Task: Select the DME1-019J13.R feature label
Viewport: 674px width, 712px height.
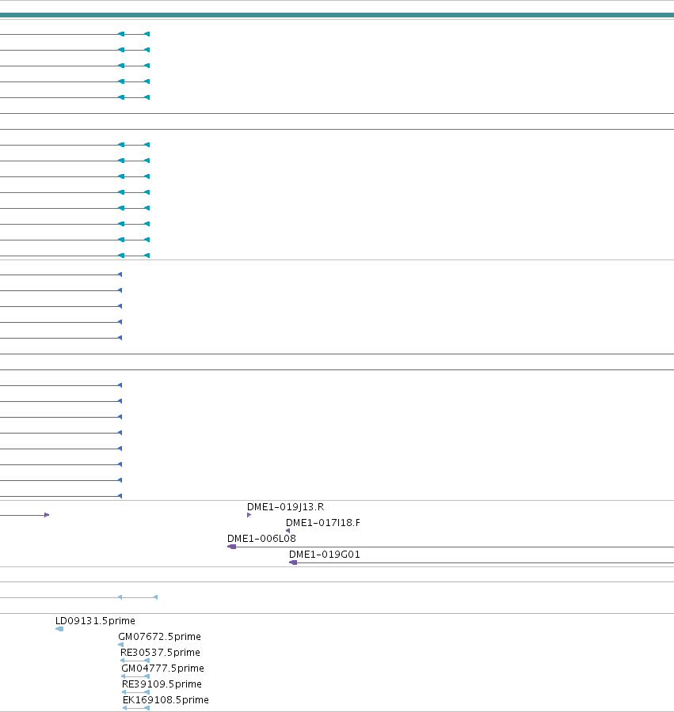Action: [285, 507]
